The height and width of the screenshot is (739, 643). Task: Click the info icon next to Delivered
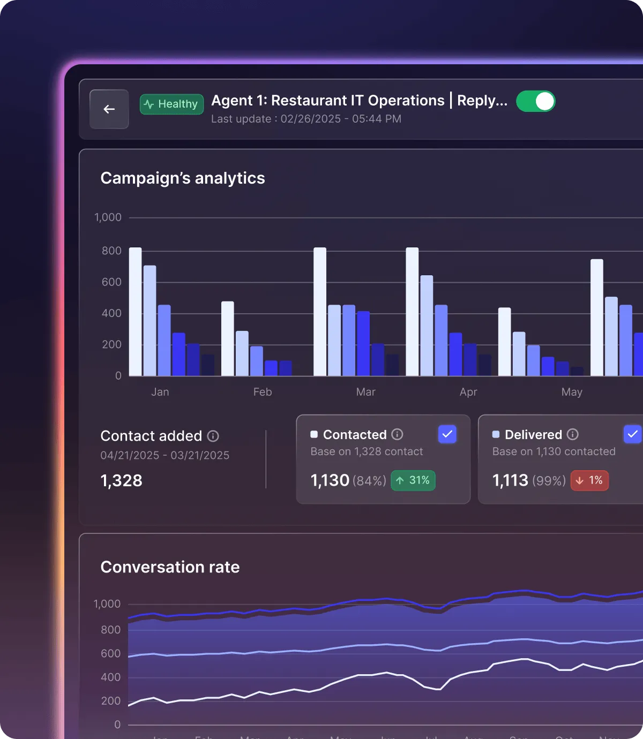click(572, 435)
